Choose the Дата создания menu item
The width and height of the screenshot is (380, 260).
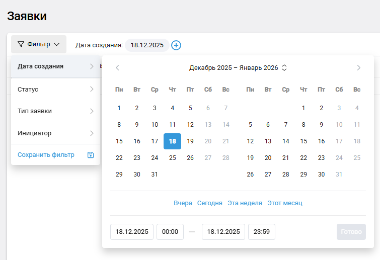pos(55,66)
